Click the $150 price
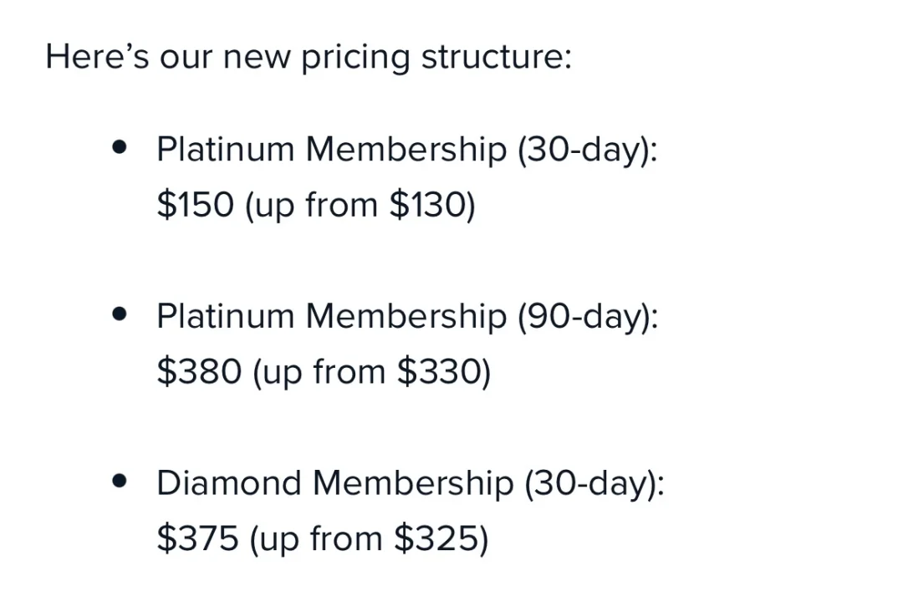903x602 pixels. click(195, 205)
